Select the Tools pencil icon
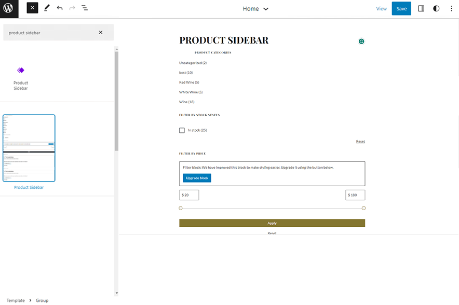The image size is (459, 305). (x=46, y=8)
